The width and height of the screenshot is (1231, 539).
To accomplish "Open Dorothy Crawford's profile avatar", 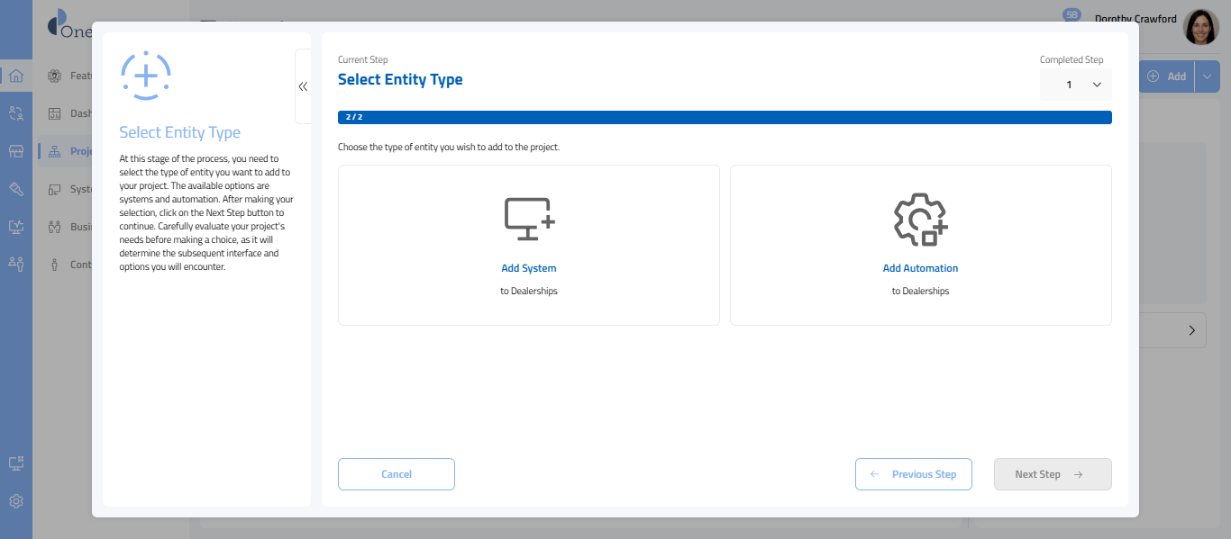I will pos(1200,28).
